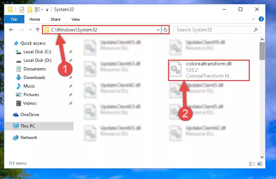Viewport: 276px width, 179px height.
Task: Maximize the System32 window
Action: (x=240, y=9)
